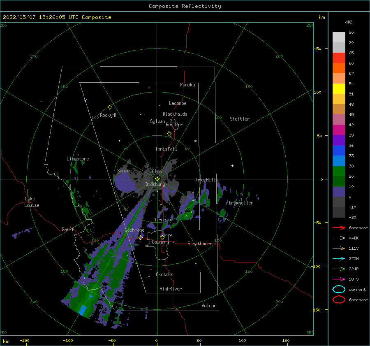The width and height of the screenshot is (370, 346).
Task: Click the Limestone label
Action: click(78, 159)
